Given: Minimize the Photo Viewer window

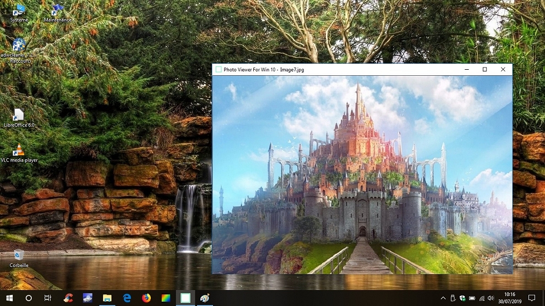Looking at the screenshot, I should (467, 69).
